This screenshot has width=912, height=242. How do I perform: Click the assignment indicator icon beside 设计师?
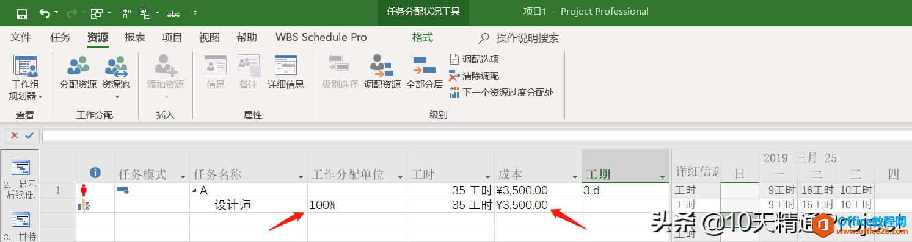[x=84, y=205]
